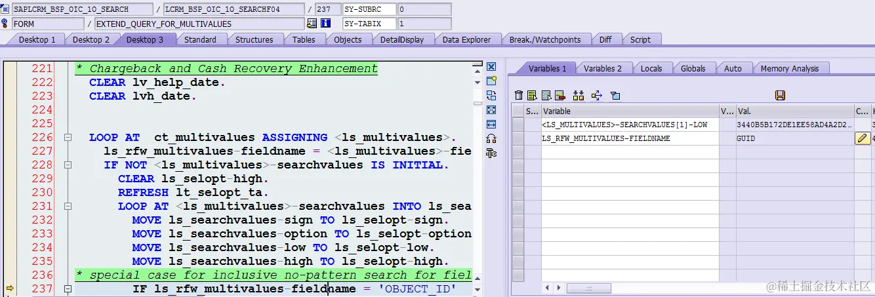Click the navigate-to-source icon beside info icon
The image size is (875, 297).
pos(312,24)
